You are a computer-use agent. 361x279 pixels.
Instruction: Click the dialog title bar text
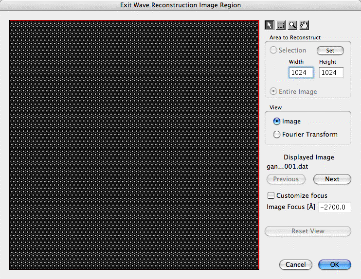180,5
